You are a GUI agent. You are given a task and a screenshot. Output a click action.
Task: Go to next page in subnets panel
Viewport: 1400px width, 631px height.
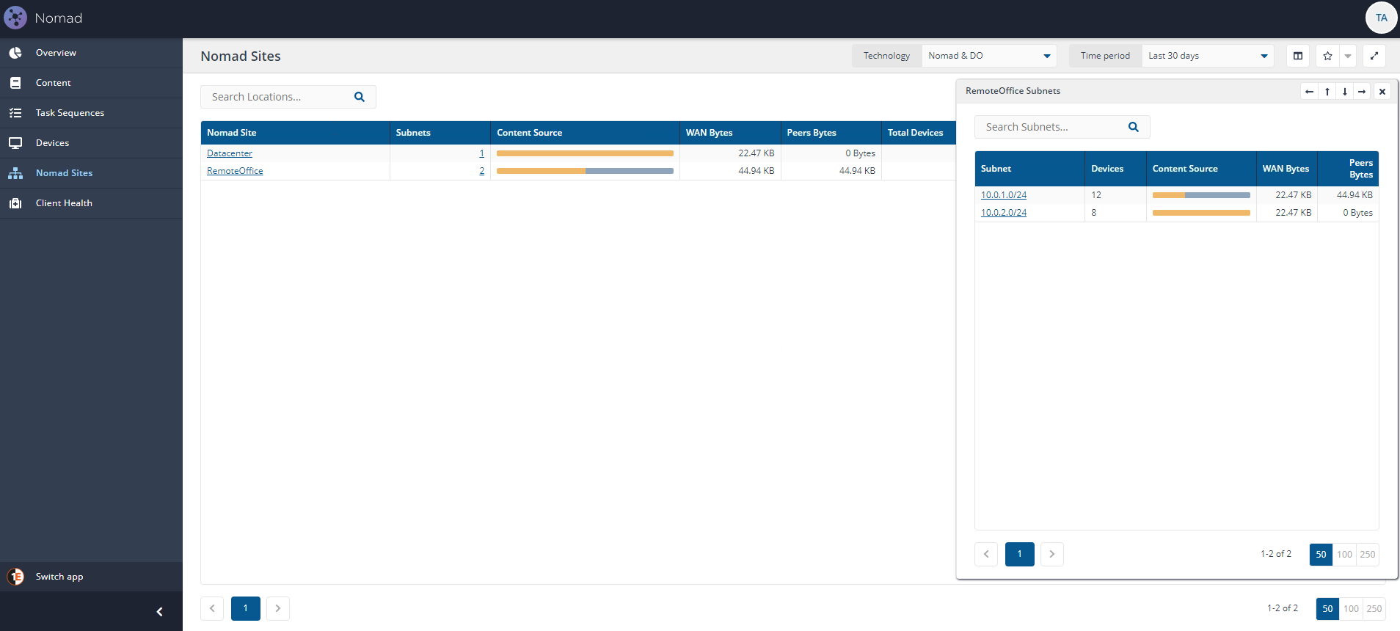(x=1052, y=555)
